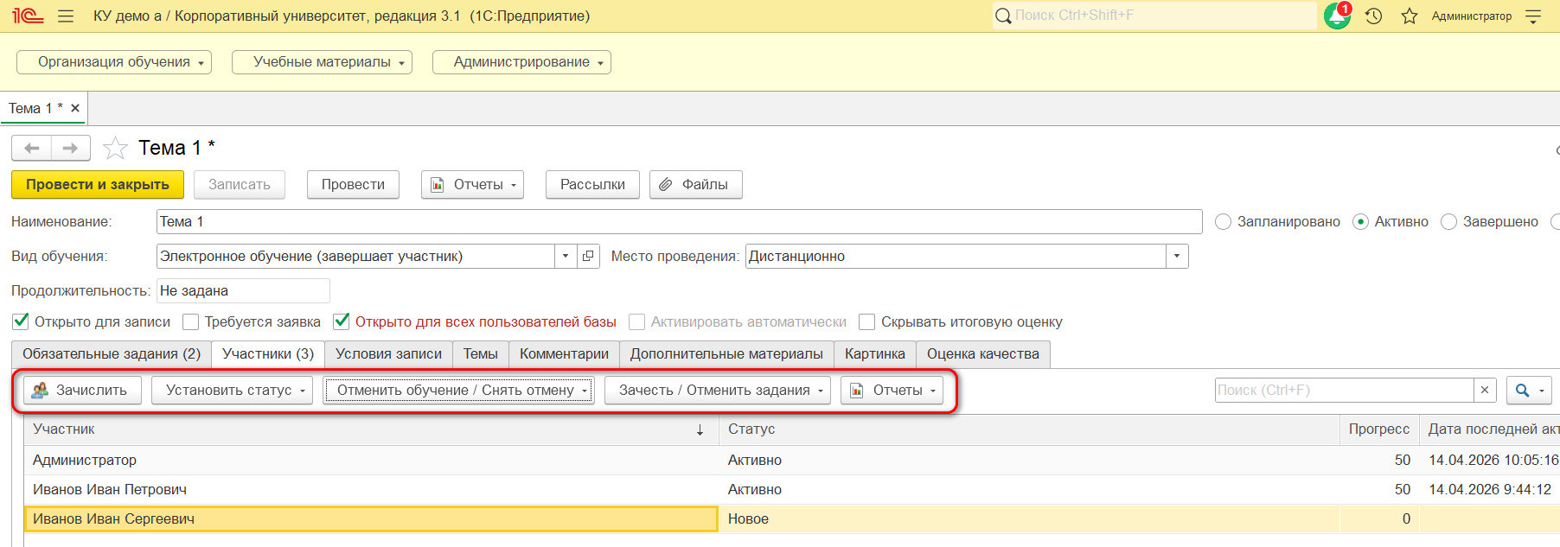Open Установить статус dropdown
Image resolution: width=1560 pixels, height=547 pixels.
232,390
